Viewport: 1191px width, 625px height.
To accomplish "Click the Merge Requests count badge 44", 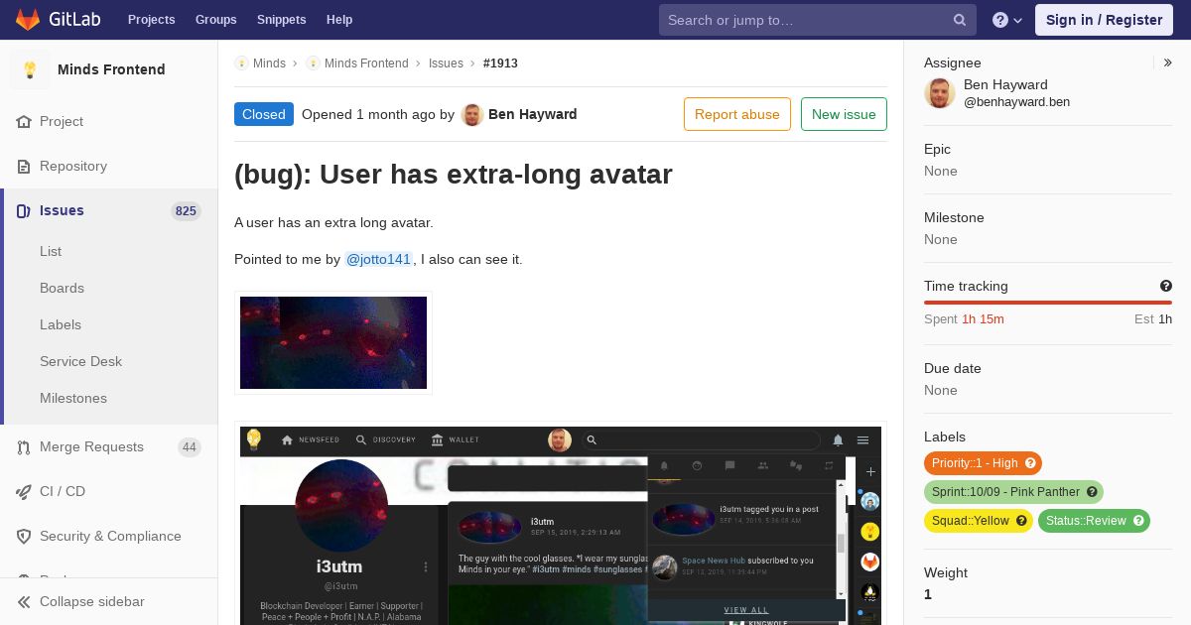I will pos(189,447).
